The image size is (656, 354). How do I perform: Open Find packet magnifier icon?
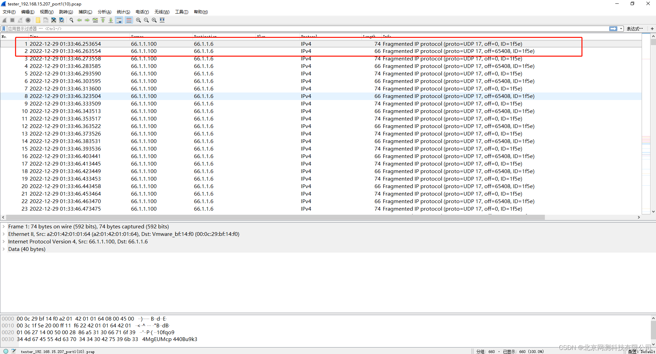(x=71, y=20)
